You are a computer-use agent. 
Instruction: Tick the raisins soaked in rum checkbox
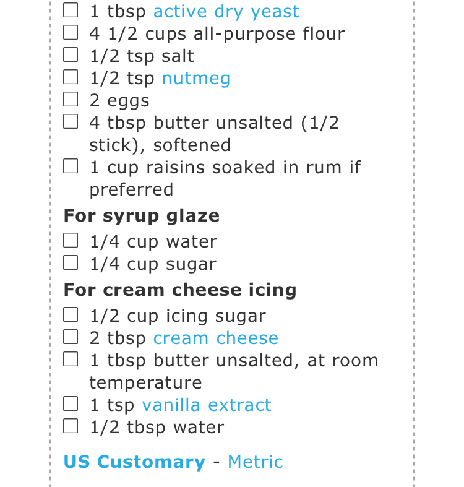(x=71, y=166)
